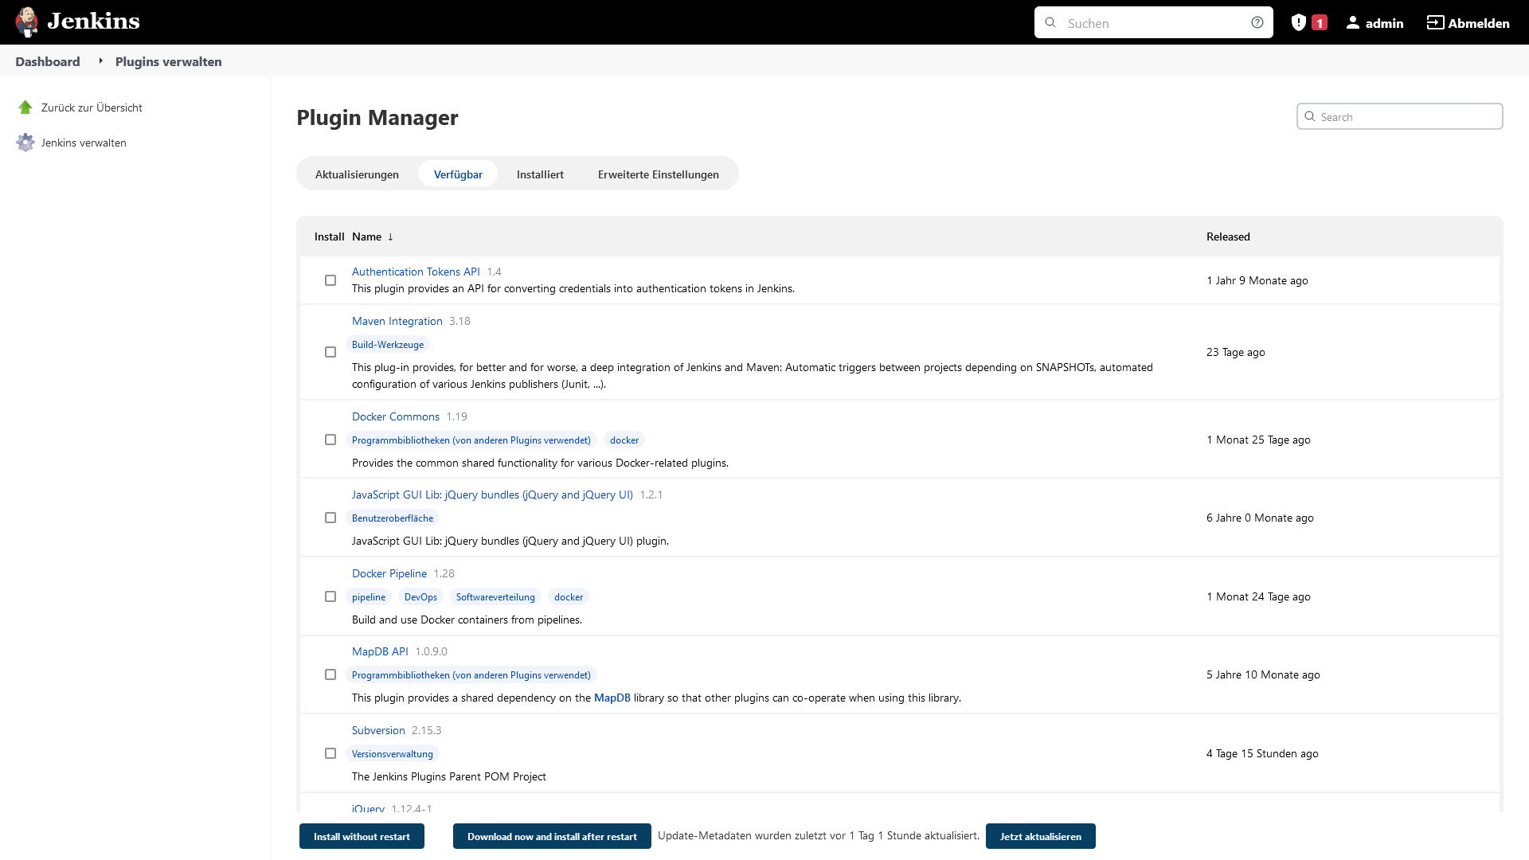
Task: Click the Abmelden logout icon
Action: tap(1434, 22)
